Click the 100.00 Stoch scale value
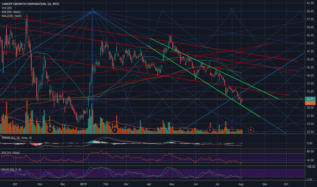Screen dimensions: 317x187 [311, 167]
